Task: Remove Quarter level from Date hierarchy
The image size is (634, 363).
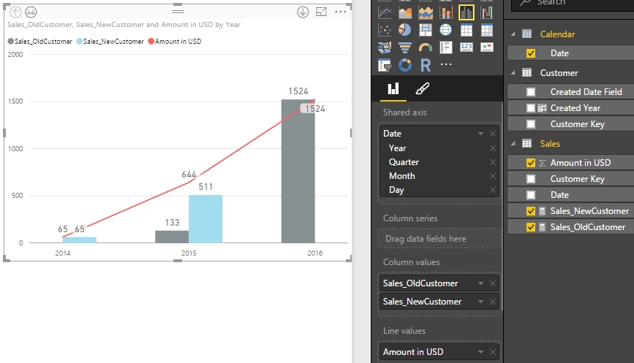Action: coord(493,162)
